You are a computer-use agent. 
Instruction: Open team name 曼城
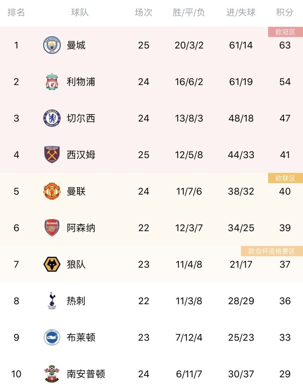tap(76, 45)
